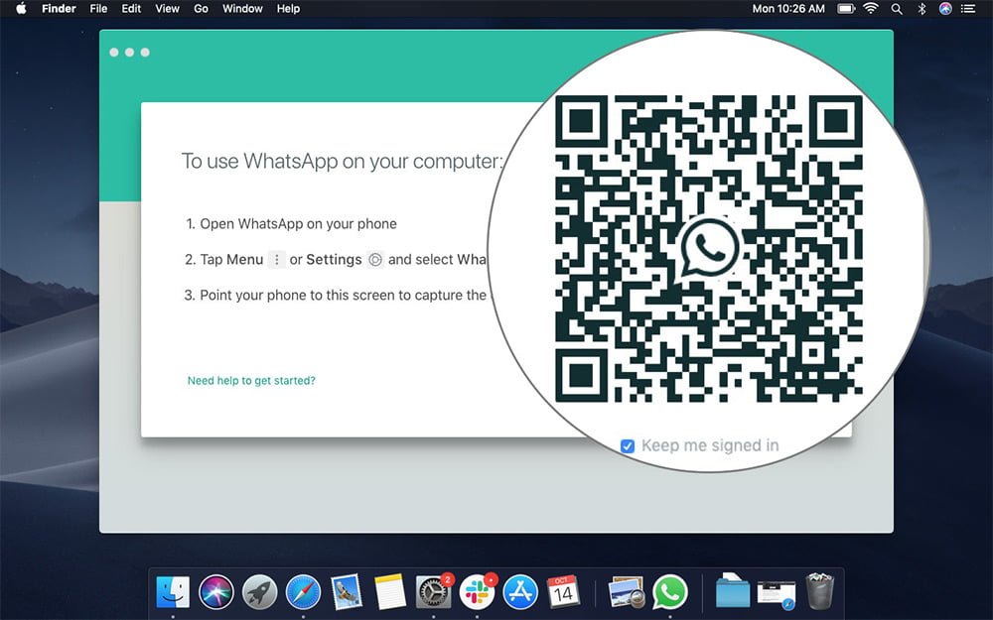This screenshot has width=993, height=620.
Task: Open the Go menu
Action: (201, 9)
